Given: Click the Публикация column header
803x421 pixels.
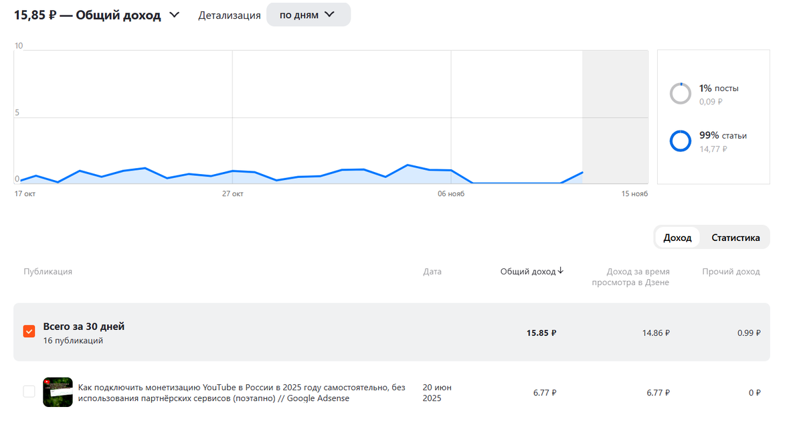Looking at the screenshot, I should (48, 271).
